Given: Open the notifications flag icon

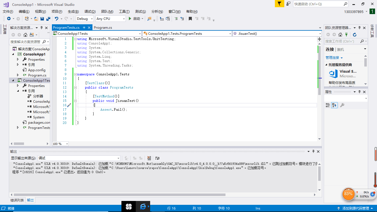Looking at the screenshot, I should [x=279, y=4].
